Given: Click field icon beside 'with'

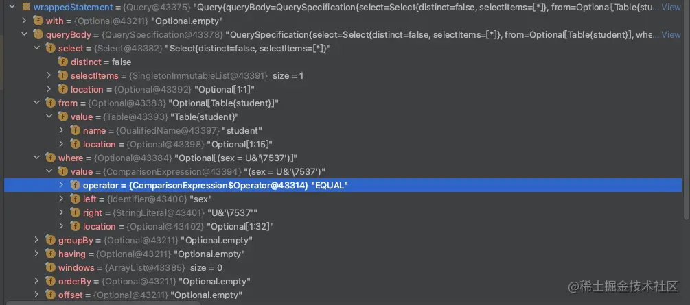Looking at the screenshot, I should (38, 21).
